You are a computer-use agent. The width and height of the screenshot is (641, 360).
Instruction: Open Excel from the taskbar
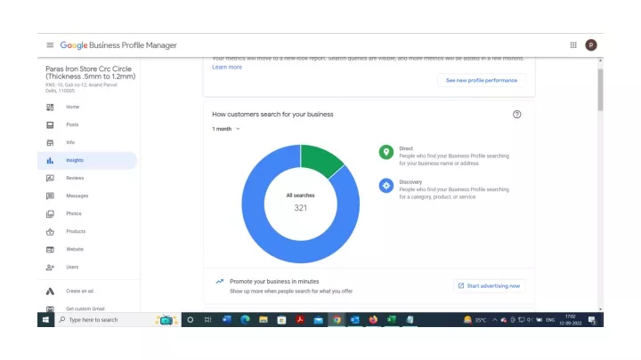coord(391,320)
